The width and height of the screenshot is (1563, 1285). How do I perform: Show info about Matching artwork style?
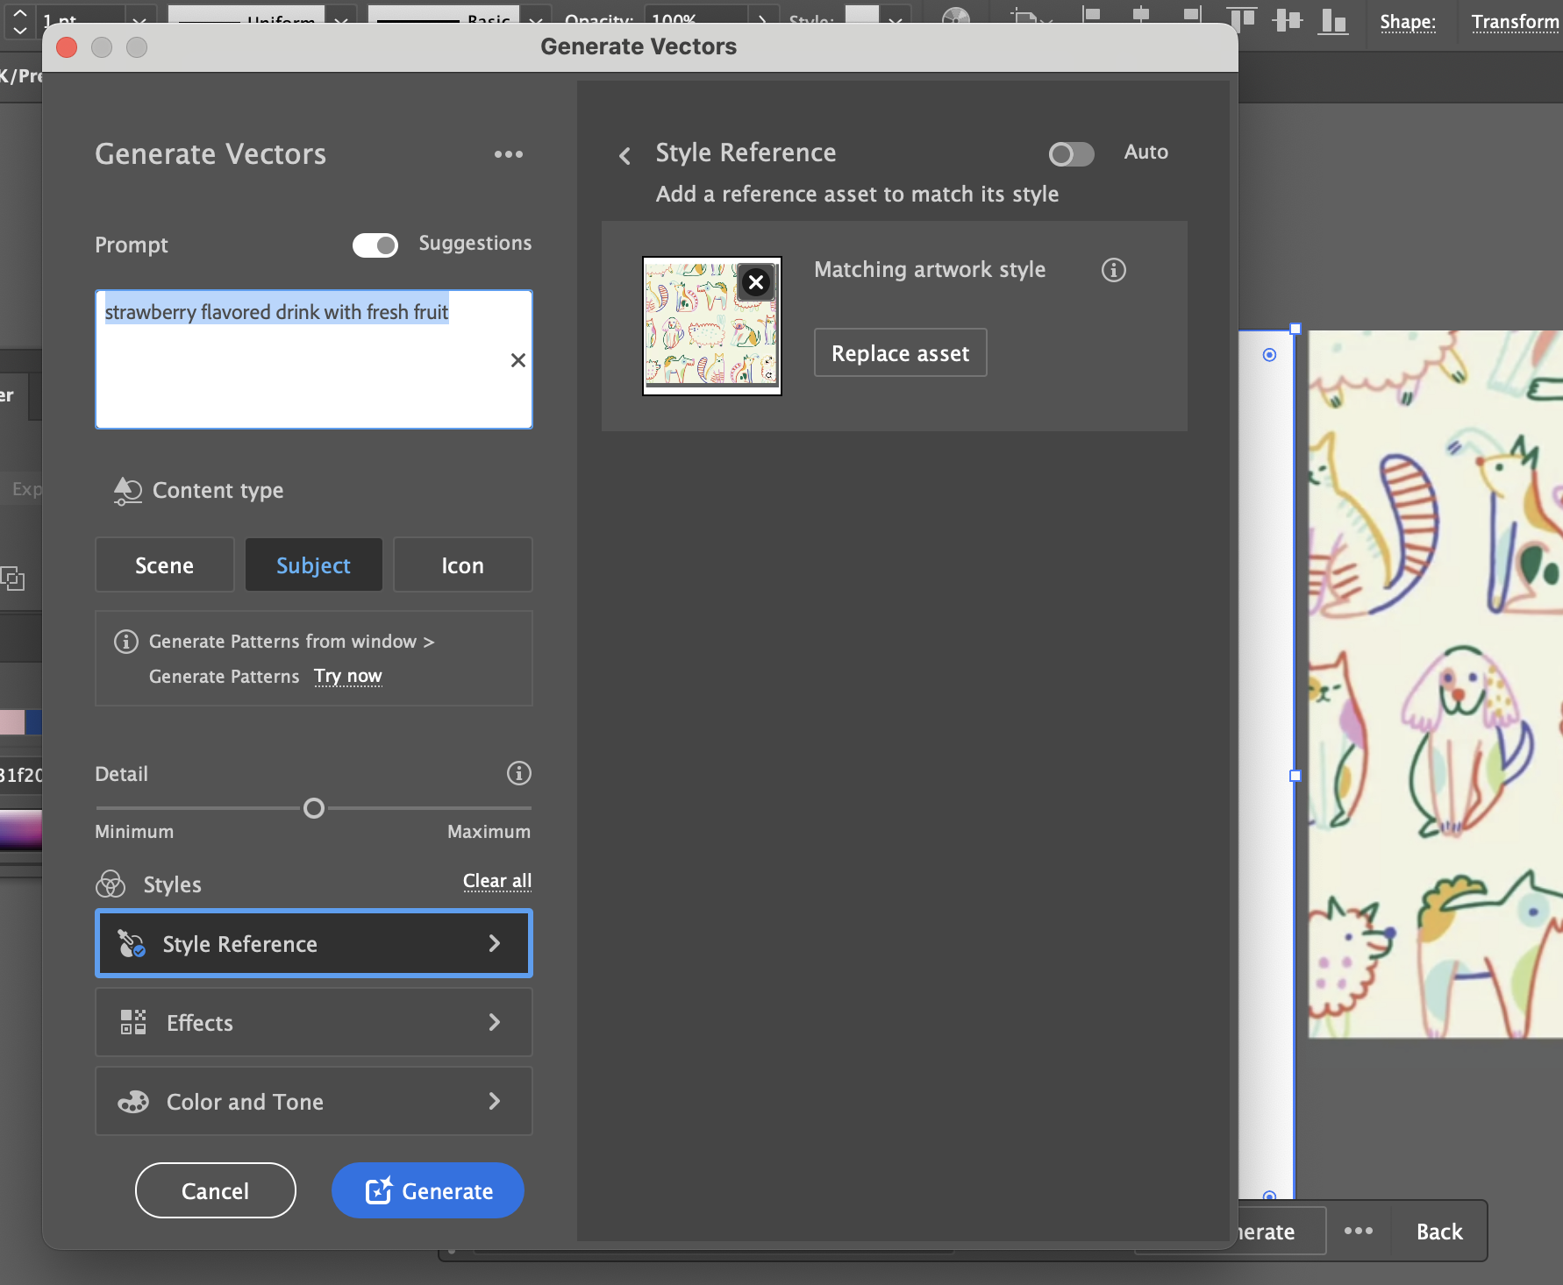(x=1114, y=270)
